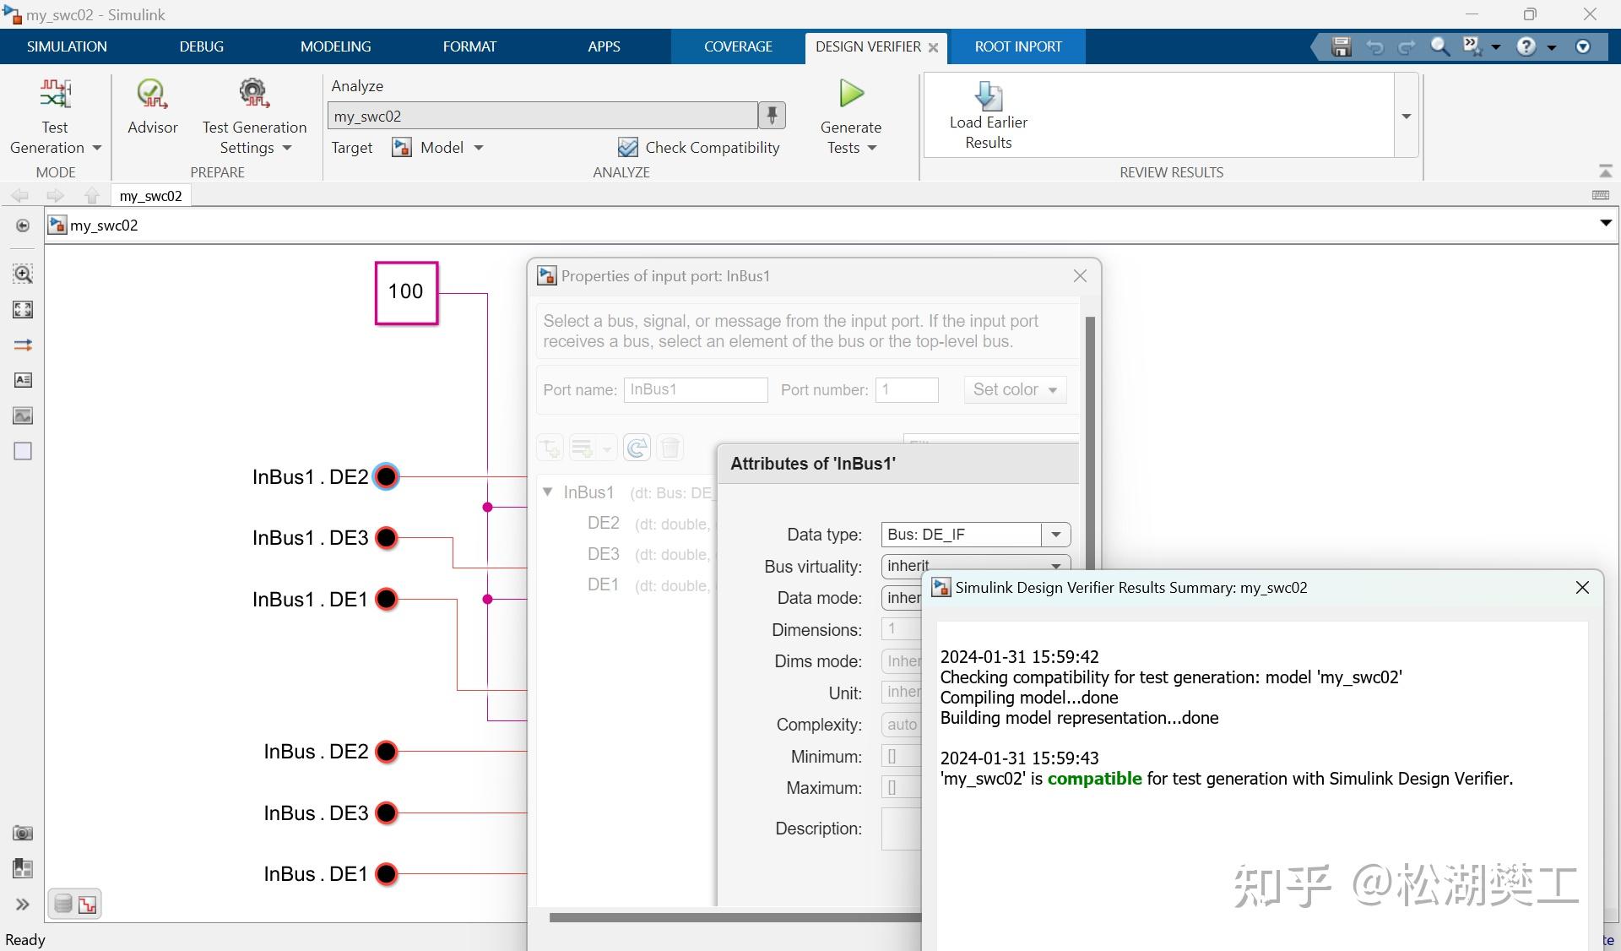The width and height of the screenshot is (1621, 951).
Task: Click the Save icon in the quick access toolbar
Action: (x=1341, y=47)
